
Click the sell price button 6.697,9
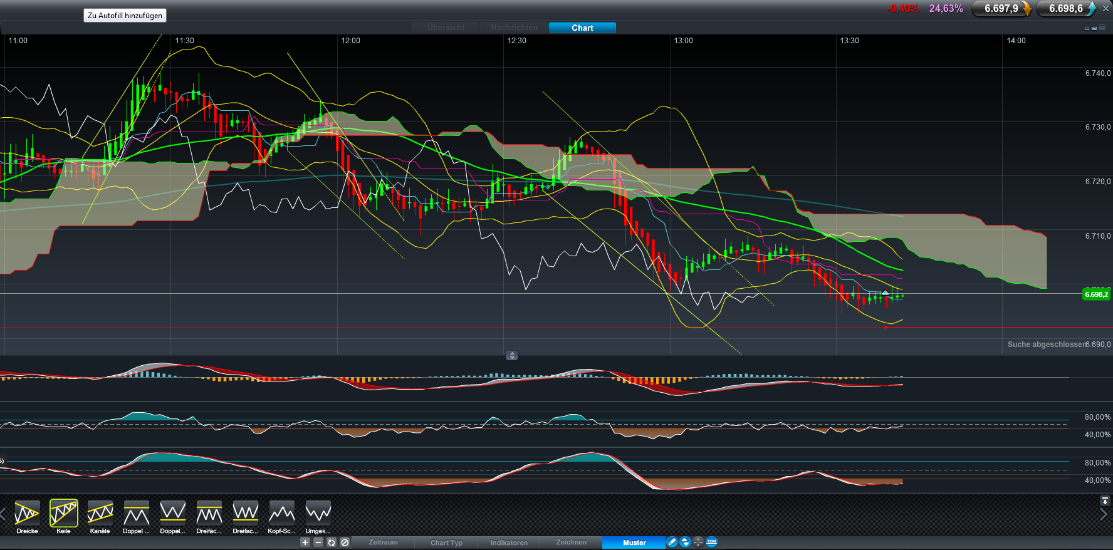[1001, 9]
